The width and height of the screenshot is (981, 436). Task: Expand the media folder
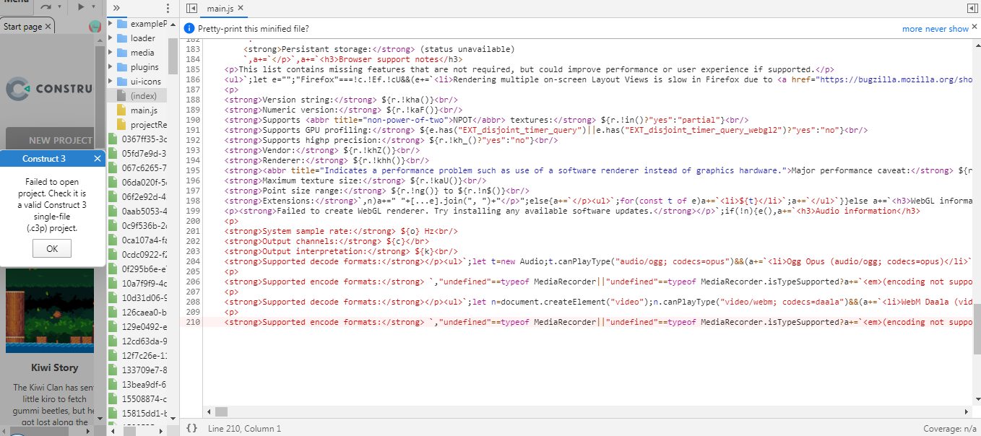tap(111, 52)
